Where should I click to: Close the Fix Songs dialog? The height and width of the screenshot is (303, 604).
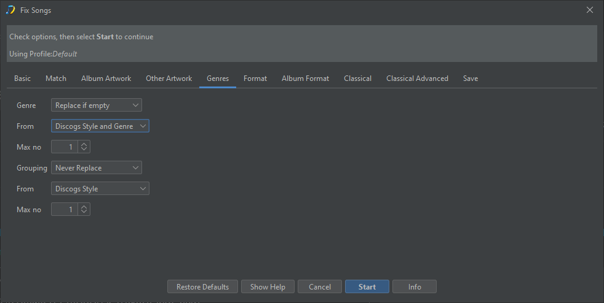click(589, 10)
